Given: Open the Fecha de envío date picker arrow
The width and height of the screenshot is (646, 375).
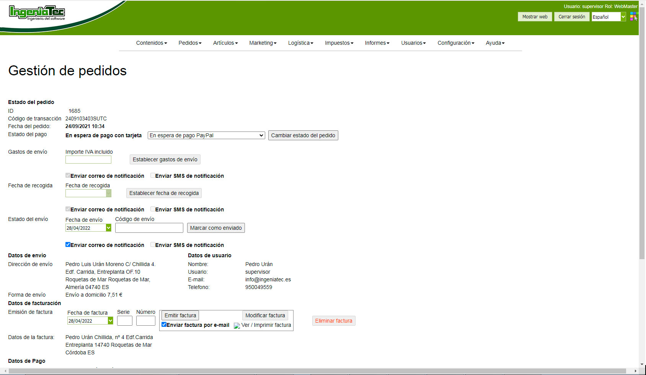Looking at the screenshot, I should click(x=109, y=228).
